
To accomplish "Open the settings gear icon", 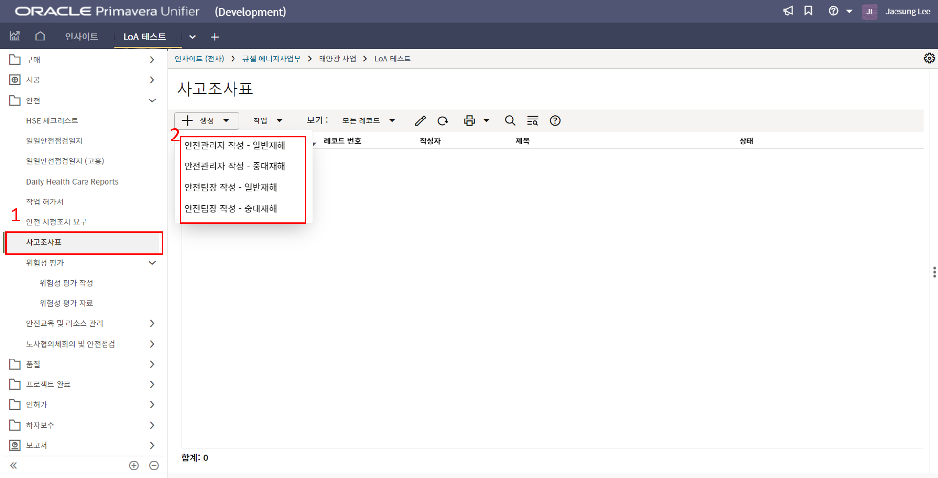I will (929, 59).
